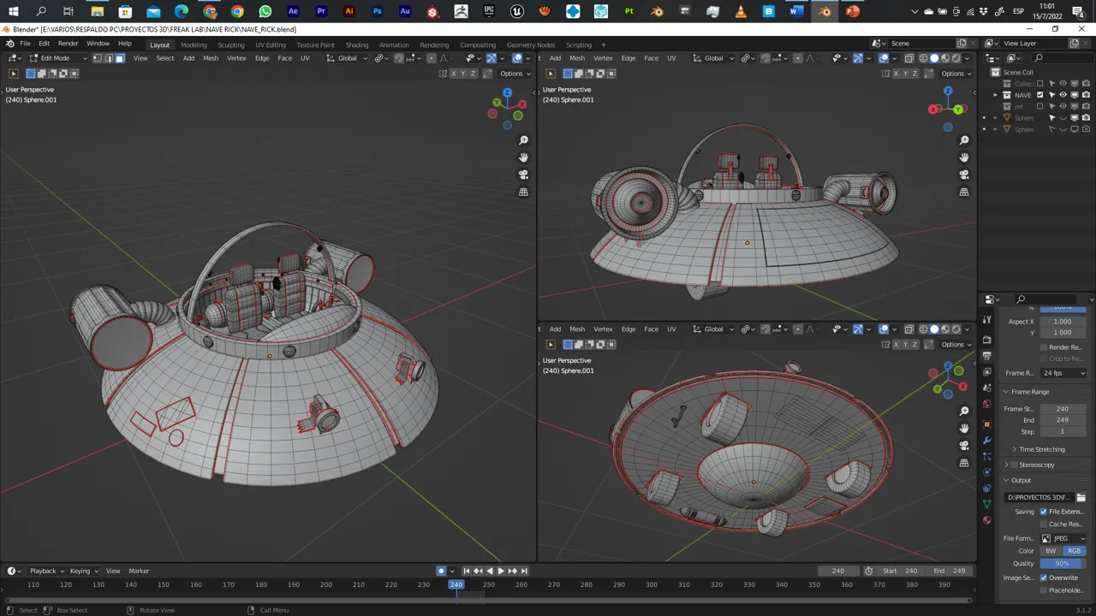Expand the NAVE collection in outliner
This screenshot has height=616, width=1096.
click(996, 95)
